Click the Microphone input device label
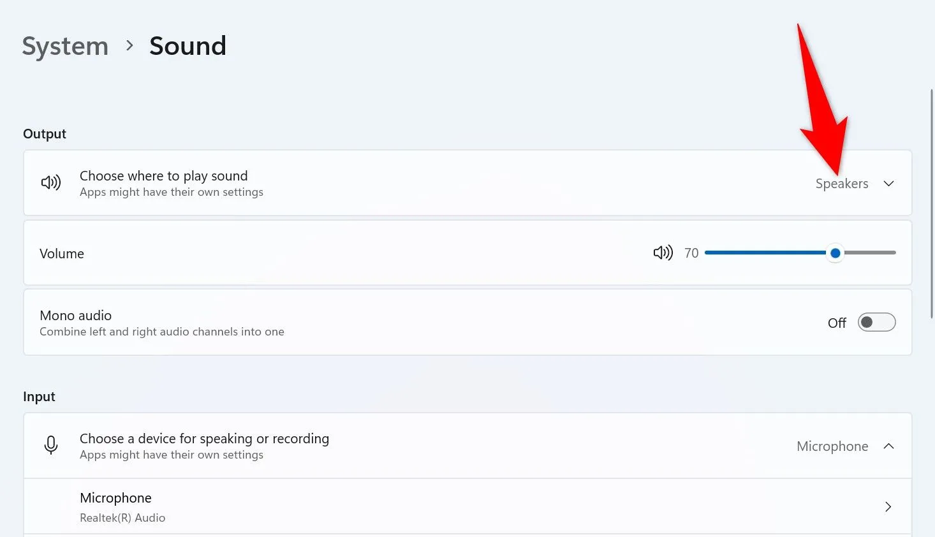Viewport: 935px width, 537px height. (832, 446)
